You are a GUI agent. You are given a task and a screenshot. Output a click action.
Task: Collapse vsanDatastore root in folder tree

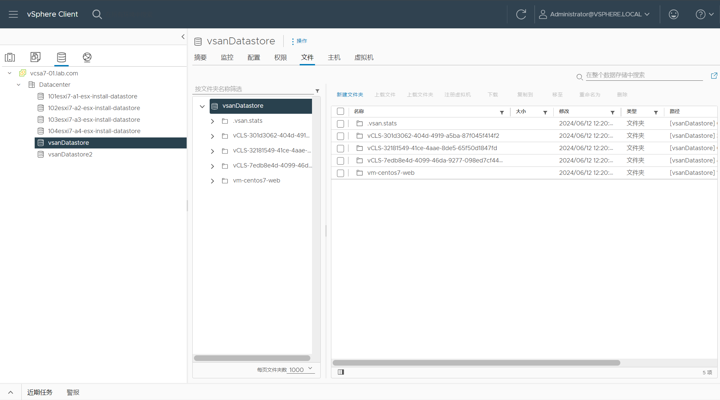[x=202, y=106]
